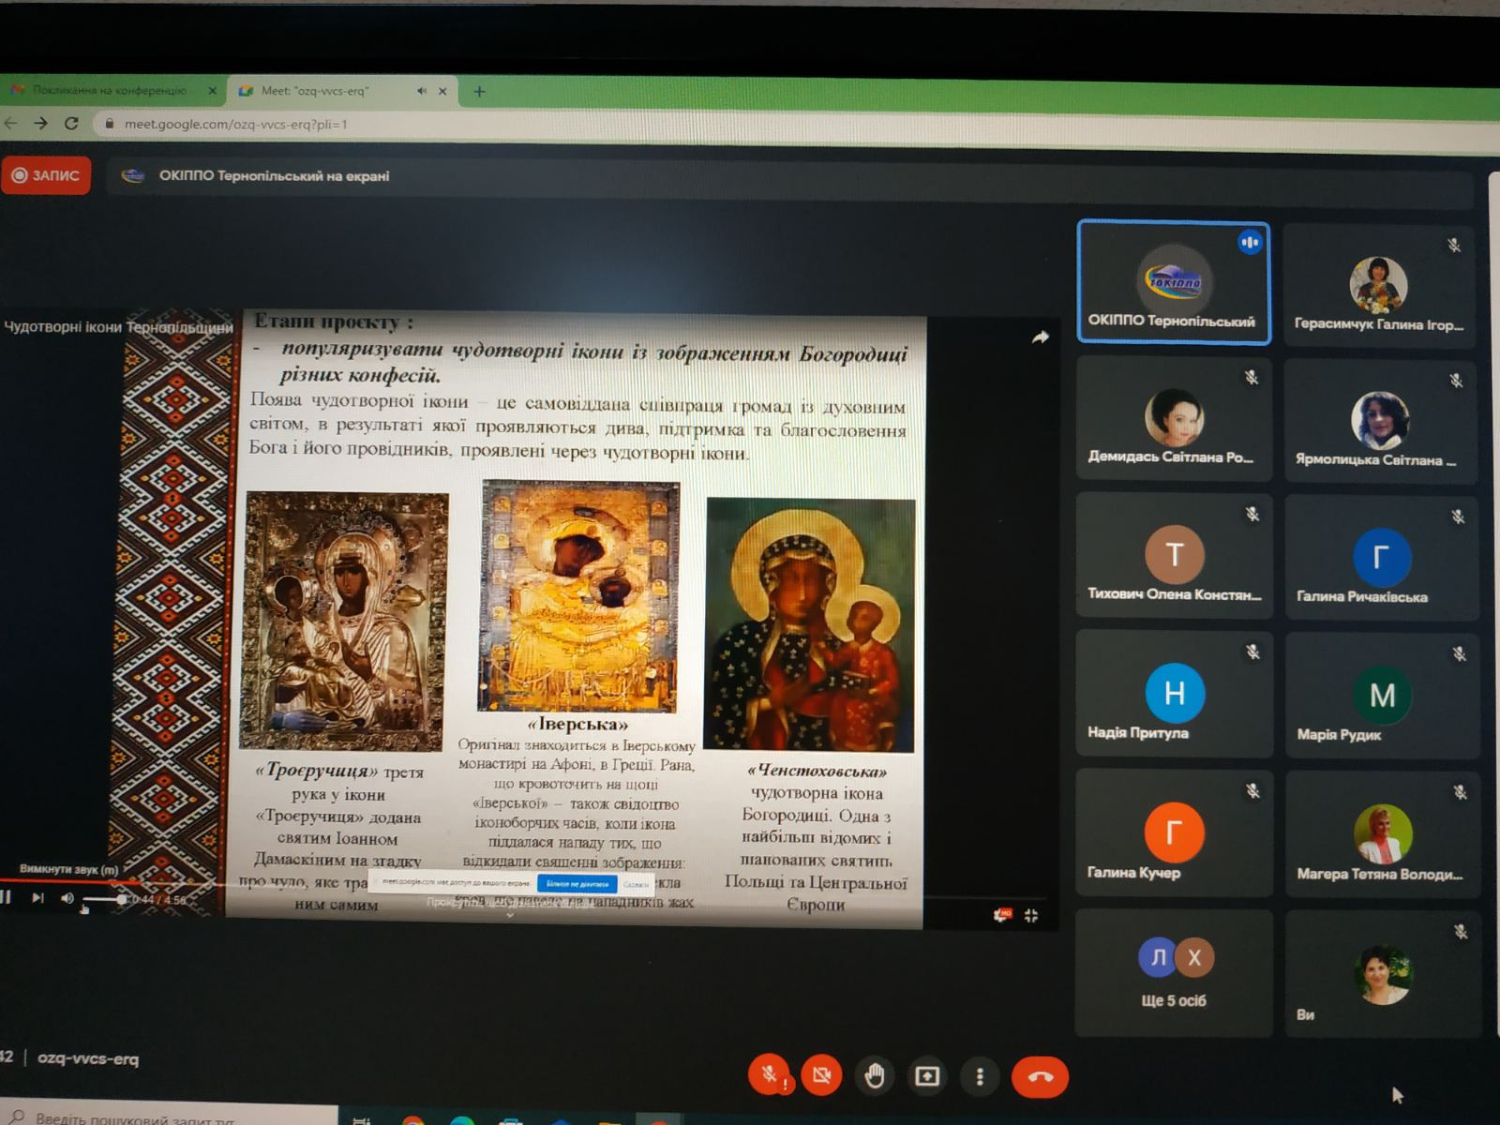Toggle camera off button in call controls
This screenshot has width=1500, height=1125.
click(x=822, y=1075)
